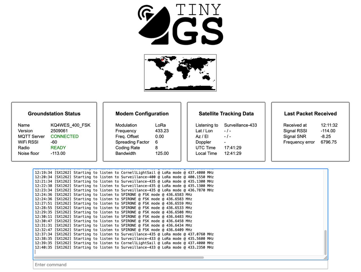Click the TinyGS satellite dish logo
This screenshot has height=272, width=361.
(180, 25)
